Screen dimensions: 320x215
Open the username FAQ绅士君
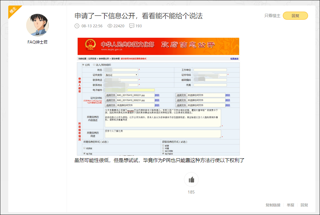click(x=37, y=42)
